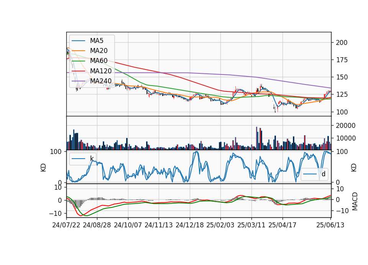This screenshot has width=368, height=265.
Task: Click the −10 tick on left MACD axis
Action: pos(56,214)
